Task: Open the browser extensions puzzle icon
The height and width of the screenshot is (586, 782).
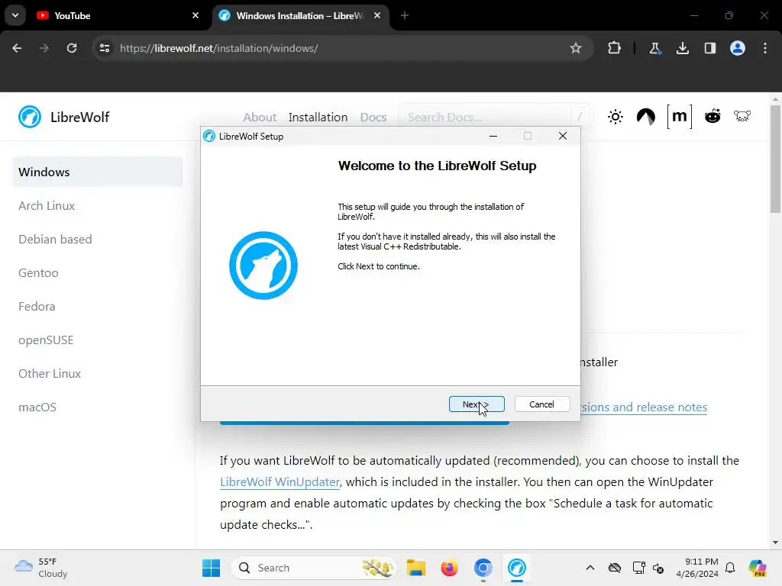Action: click(x=615, y=48)
